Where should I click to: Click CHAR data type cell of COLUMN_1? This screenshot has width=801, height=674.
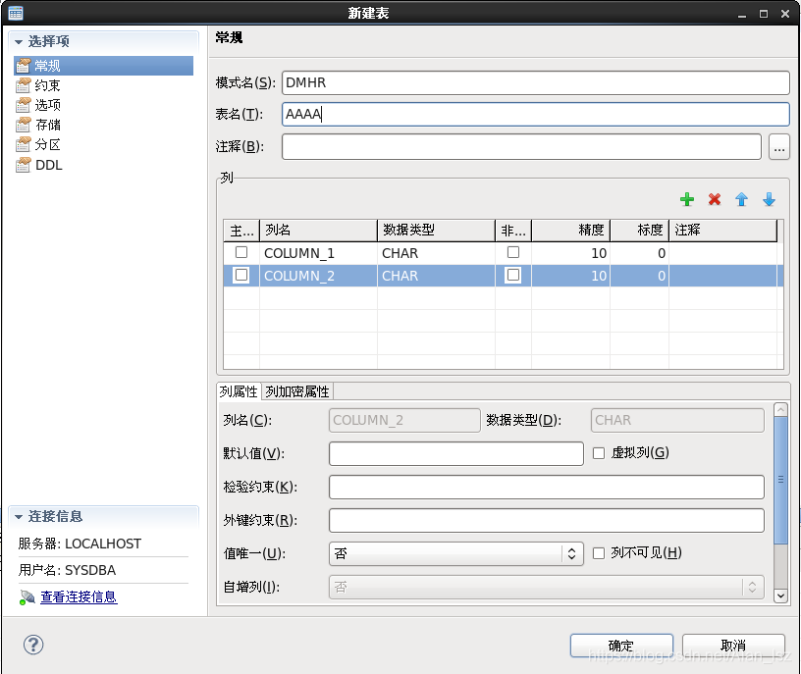pyautogui.click(x=436, y=253)
